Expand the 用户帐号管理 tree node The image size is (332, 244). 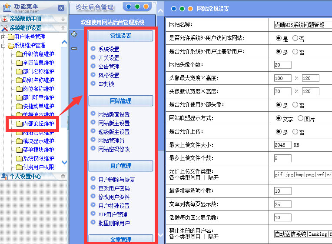pos(4,37)
